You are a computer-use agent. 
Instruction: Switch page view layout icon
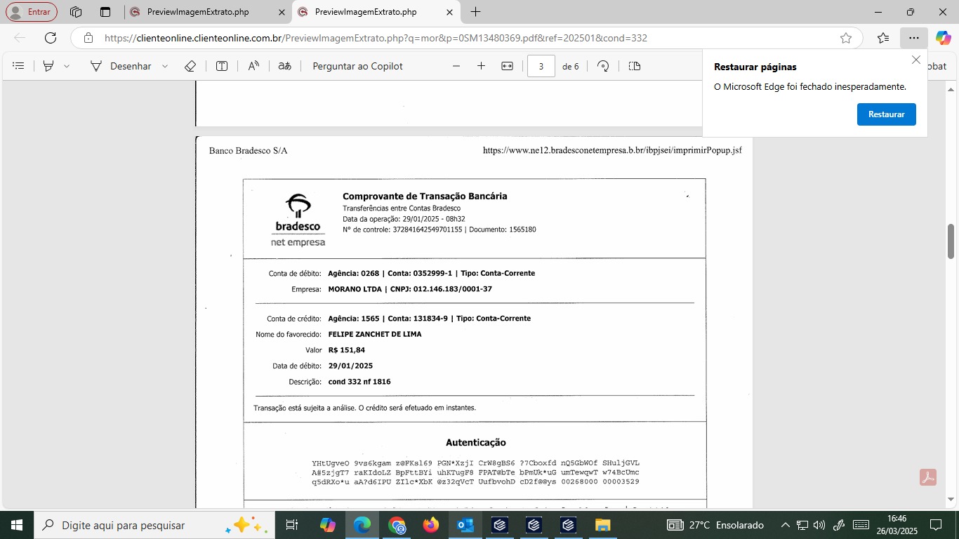coord(635,66)
